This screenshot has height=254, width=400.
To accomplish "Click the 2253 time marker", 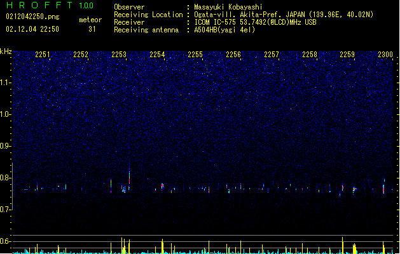I will click(119, 55).
